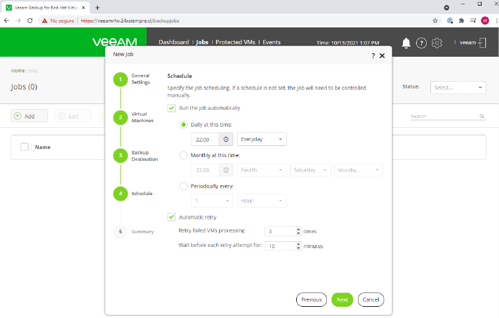This screenshot has width=499, height=318.
Task: Click the Name column header
Action: click(42, 147)
